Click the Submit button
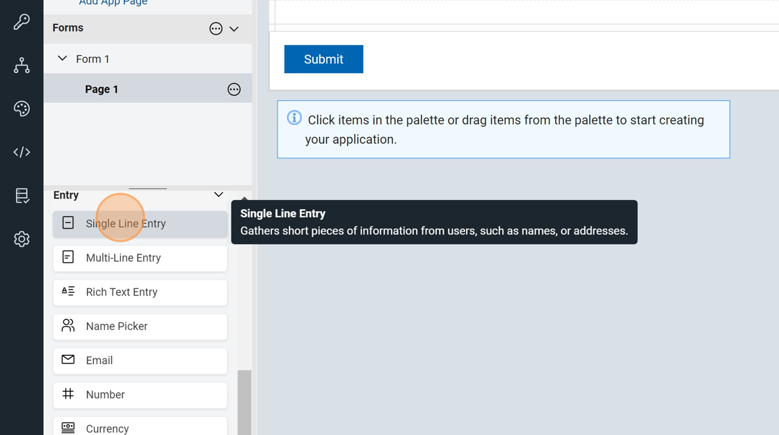Image resolution: width=779 pixels, height=435 pixels. [323, 59]
